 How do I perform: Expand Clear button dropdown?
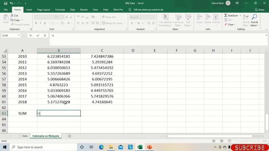(x=235, y=25)
